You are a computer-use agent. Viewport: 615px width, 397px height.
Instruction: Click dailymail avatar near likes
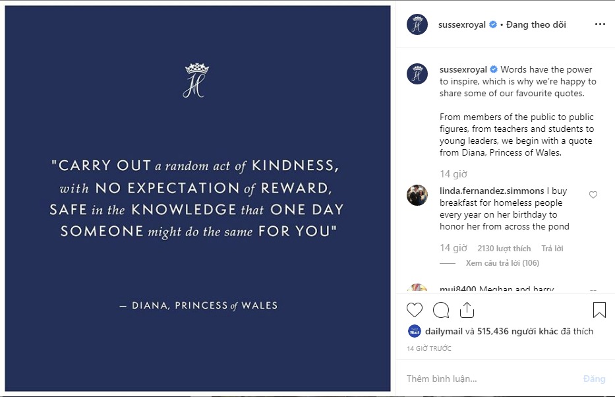pyautogui.click(x=414, y=332)
